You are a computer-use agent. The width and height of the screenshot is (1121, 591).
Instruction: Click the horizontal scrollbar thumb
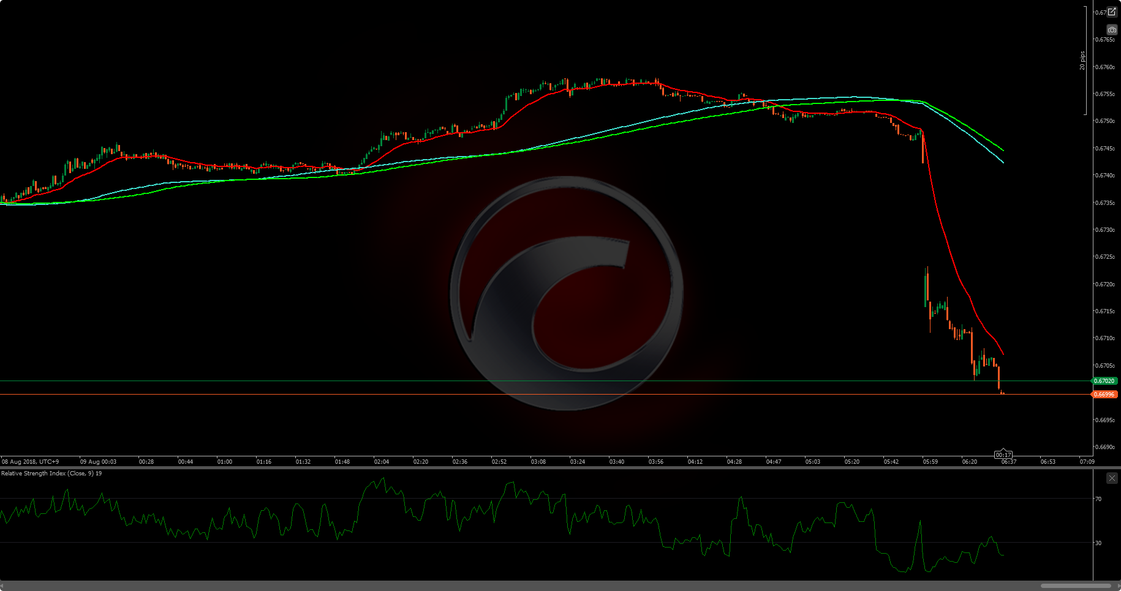pos(1076,586)
